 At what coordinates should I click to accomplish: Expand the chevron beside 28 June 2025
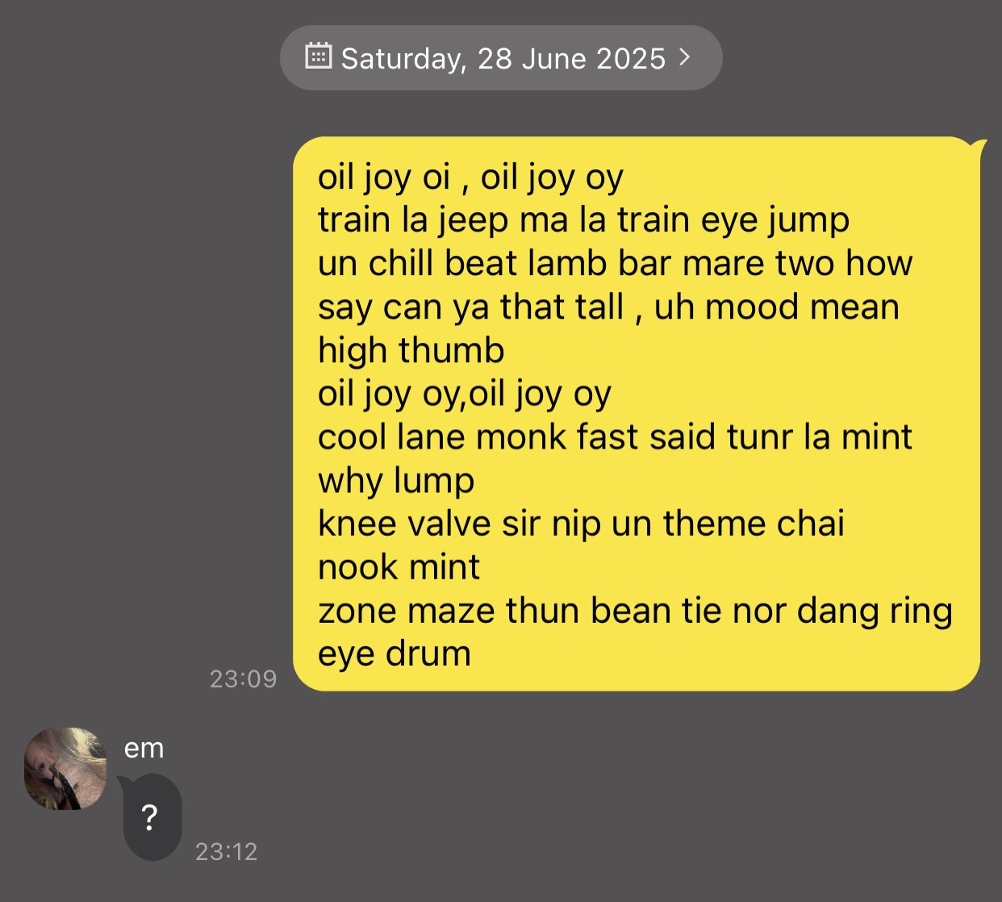685,56
